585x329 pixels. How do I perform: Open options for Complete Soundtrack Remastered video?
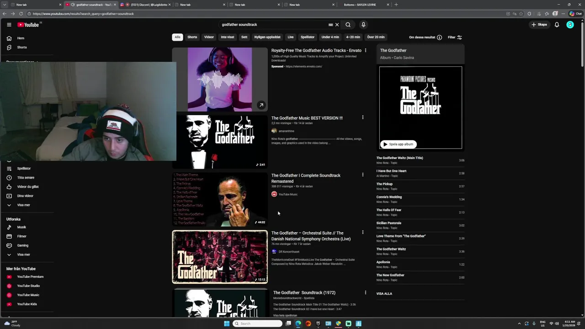tap(363, 175)
